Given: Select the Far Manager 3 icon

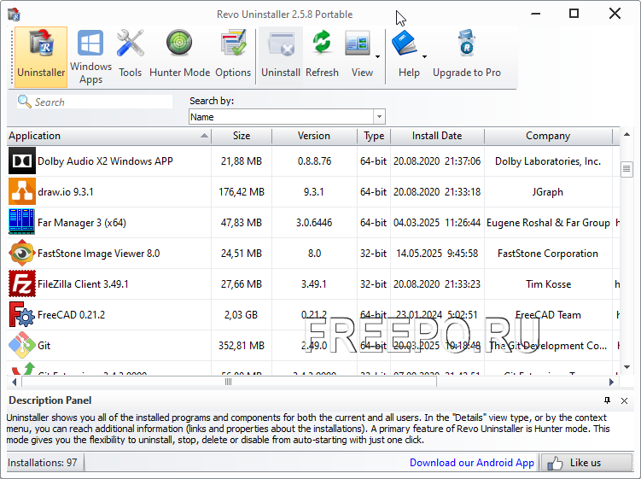Looking at the screenshot, I should (22, 222).
